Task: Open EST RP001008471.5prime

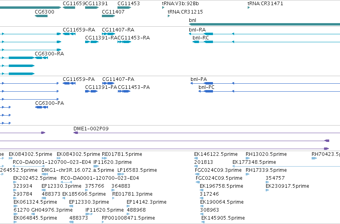Action: (128, 218)
